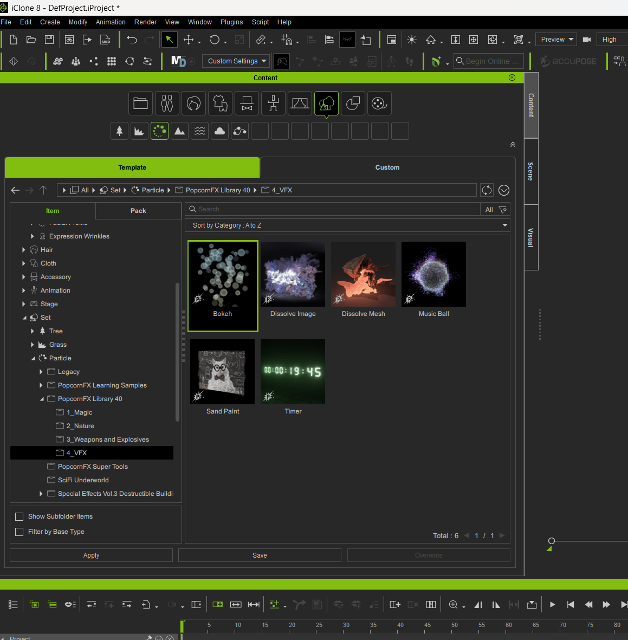This screenshot has width=628, height=640.
Task: Open the Actor category in Content
Action: 167,104
